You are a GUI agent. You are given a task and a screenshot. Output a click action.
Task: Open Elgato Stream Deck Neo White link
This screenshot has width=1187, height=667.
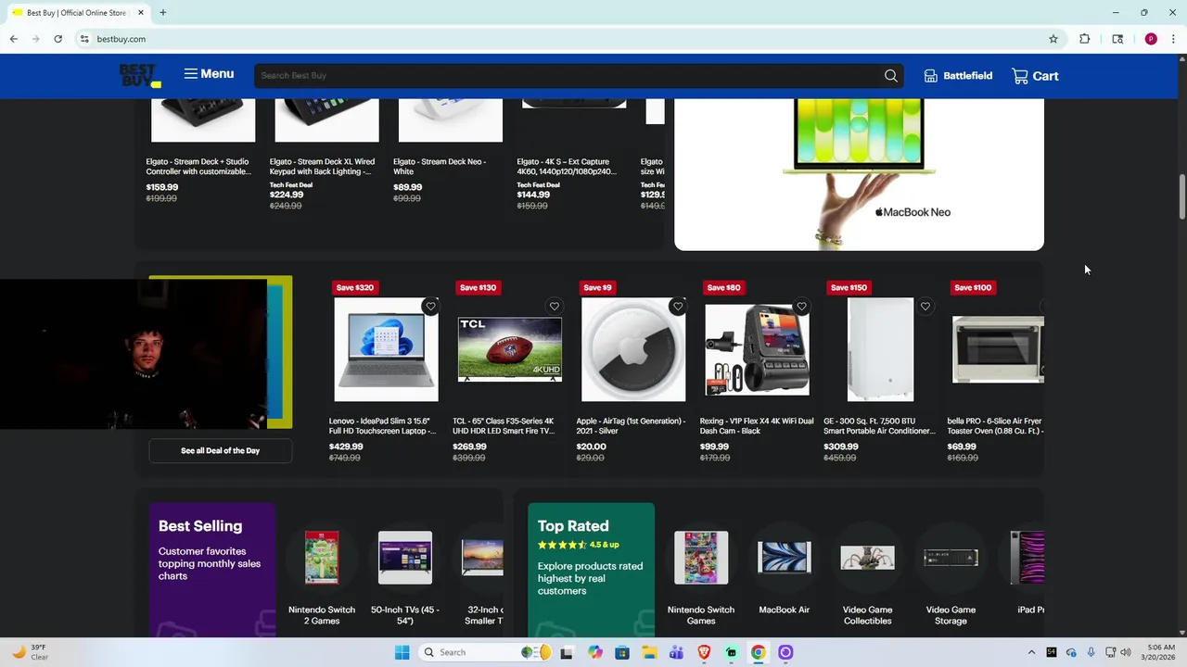coord(440,167)
